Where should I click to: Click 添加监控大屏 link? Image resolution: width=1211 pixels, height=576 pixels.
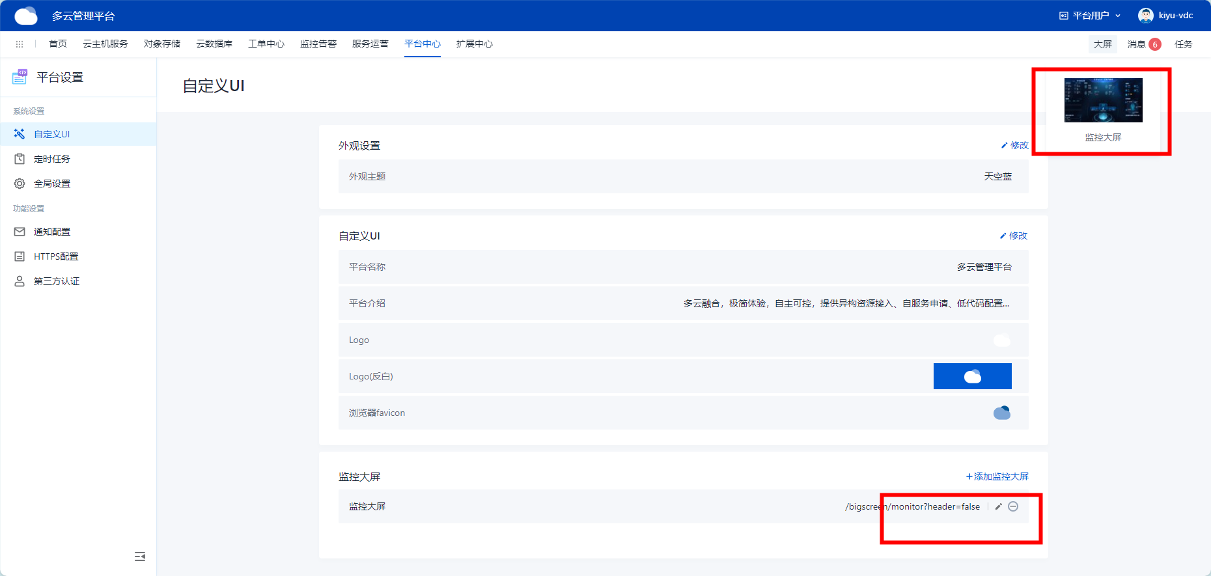tap(997, 476)
